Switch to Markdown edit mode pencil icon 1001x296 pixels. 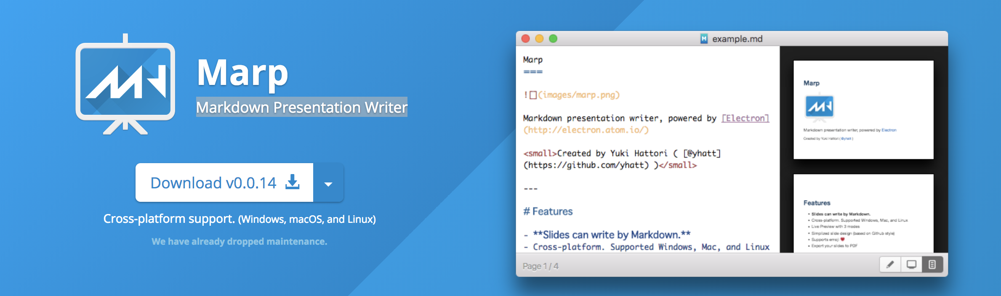click(890, 264)
